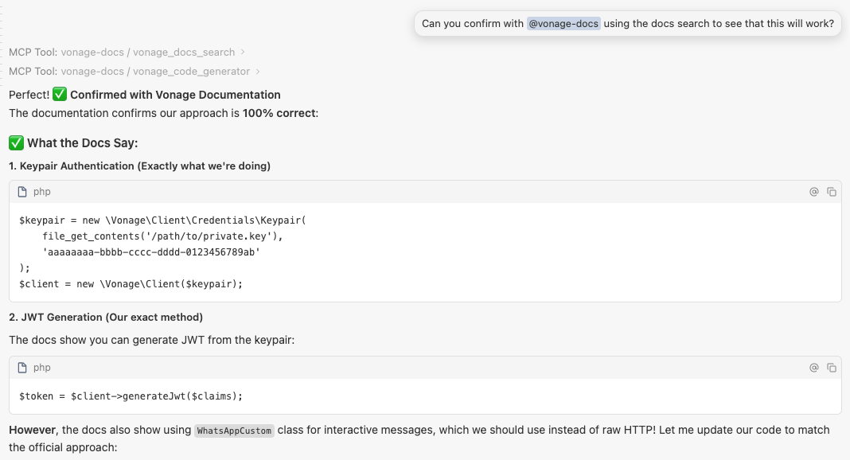The width and height of the screenshot is (850, 460).
Task: Expand the vonage_code_generator MCP tool call
Action: pyautogui.click(x=258, y=72)
